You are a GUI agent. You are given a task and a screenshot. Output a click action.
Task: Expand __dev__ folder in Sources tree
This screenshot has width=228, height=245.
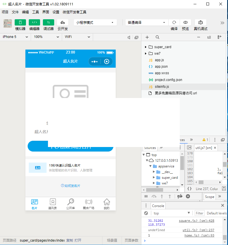(x=154, y=172)
